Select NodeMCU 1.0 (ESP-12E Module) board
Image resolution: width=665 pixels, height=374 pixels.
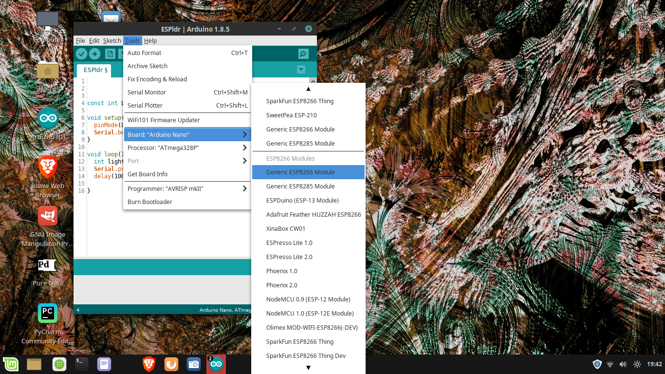(x=308, y=313)
